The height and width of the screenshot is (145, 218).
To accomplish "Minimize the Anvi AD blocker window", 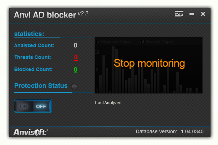I will point(192,14).
